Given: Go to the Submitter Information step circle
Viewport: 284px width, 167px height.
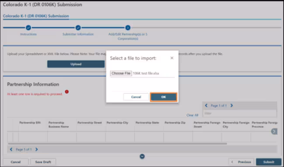Looking at the screenshot, I should click(x=78, y=28).
